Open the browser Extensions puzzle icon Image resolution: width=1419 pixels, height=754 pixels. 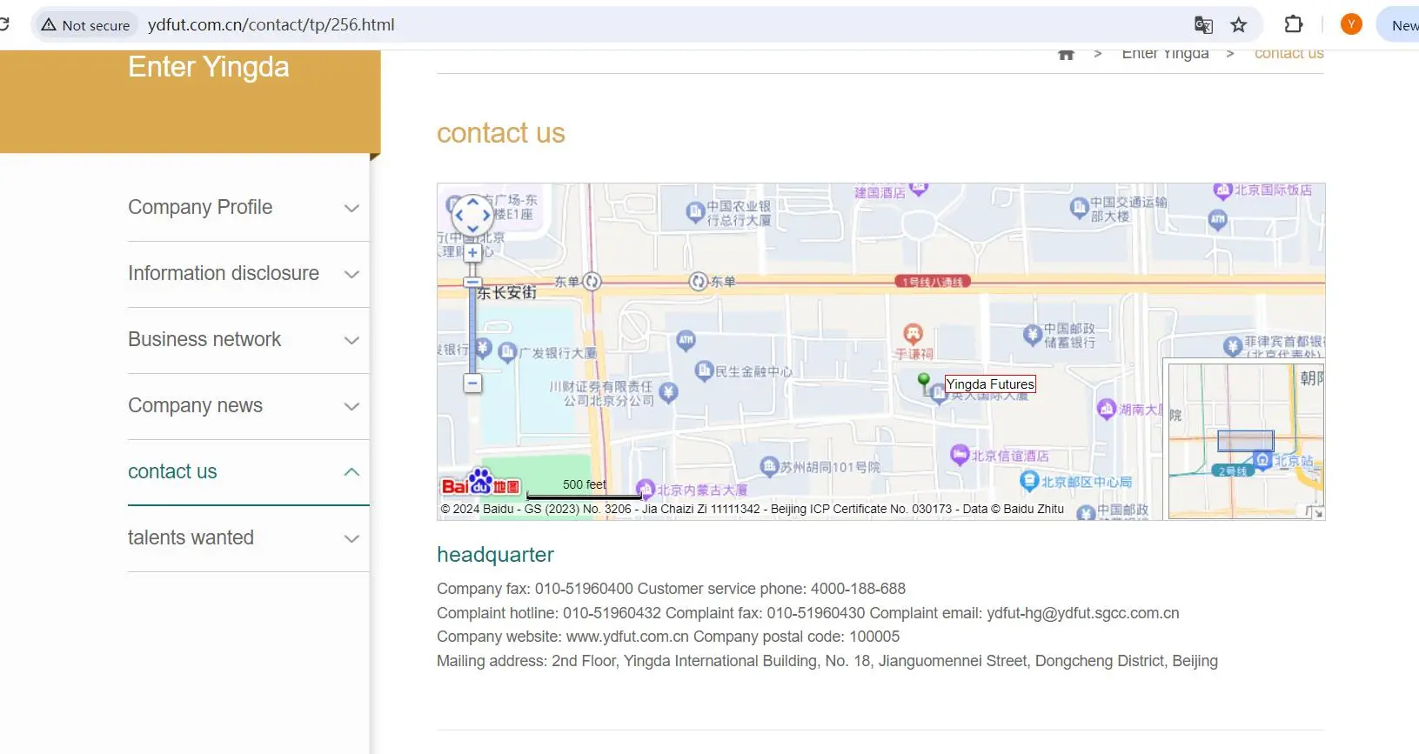(x=1294, y=24)
